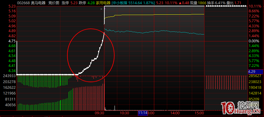This screenshot has height=117, width=264.
Task: Click the 现量 label in header
Action: click(193, 3)
